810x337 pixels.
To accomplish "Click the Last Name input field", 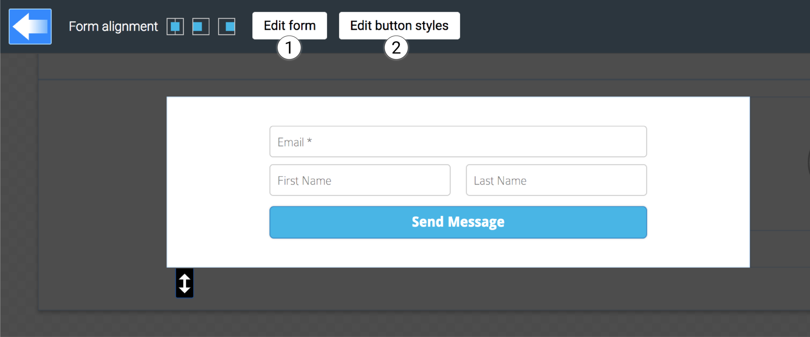I will pos(556,180).
